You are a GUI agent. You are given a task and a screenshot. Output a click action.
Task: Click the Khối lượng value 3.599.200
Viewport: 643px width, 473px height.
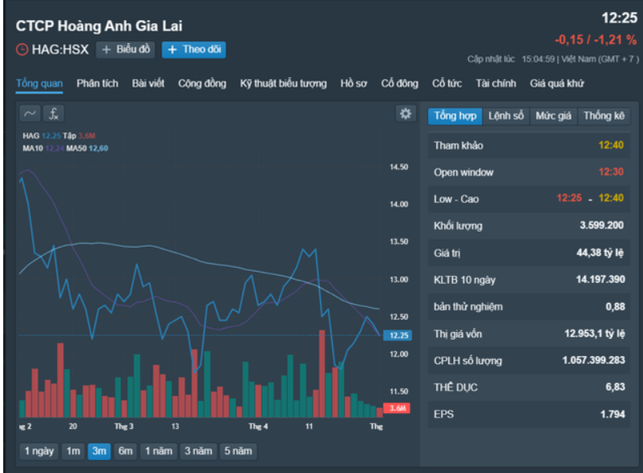pos(601,225)
